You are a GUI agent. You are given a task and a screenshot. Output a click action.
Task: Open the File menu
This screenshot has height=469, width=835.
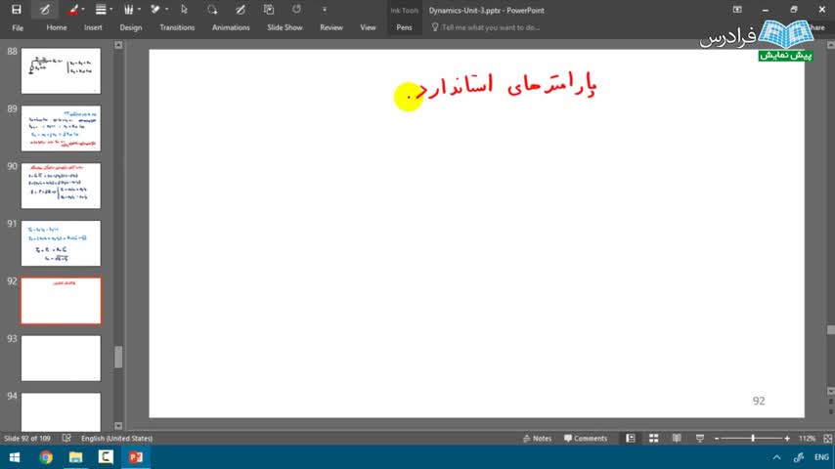pos(18,27)
